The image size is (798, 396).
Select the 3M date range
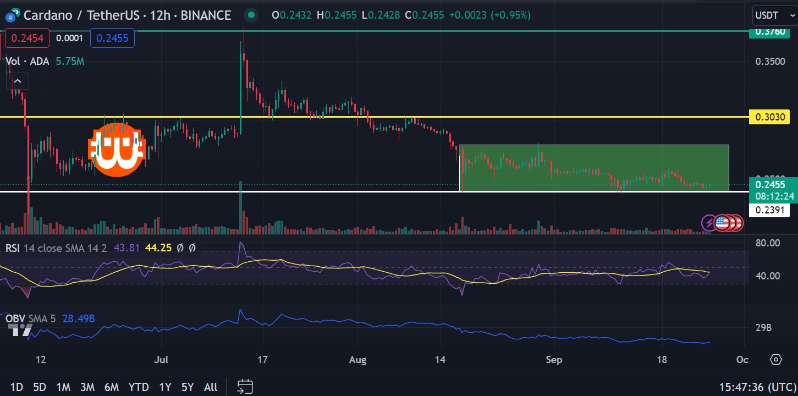tap(87, 387)
